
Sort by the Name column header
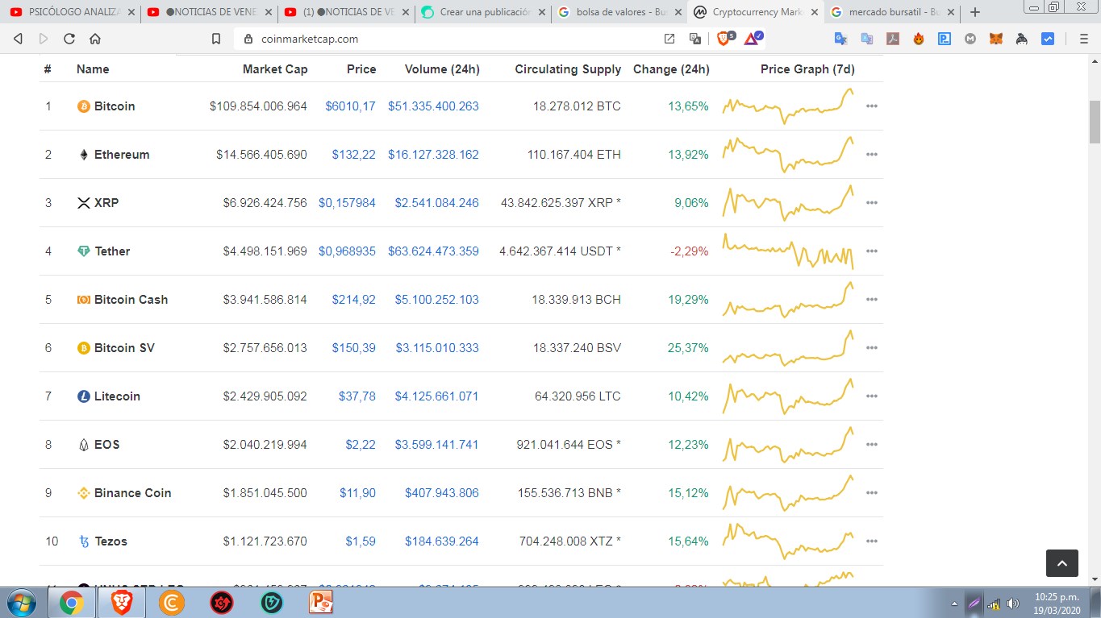93,69
